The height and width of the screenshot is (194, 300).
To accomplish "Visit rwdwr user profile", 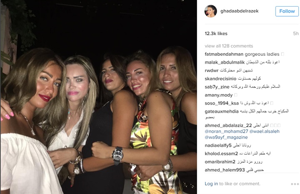I will [x=211, y=70].
